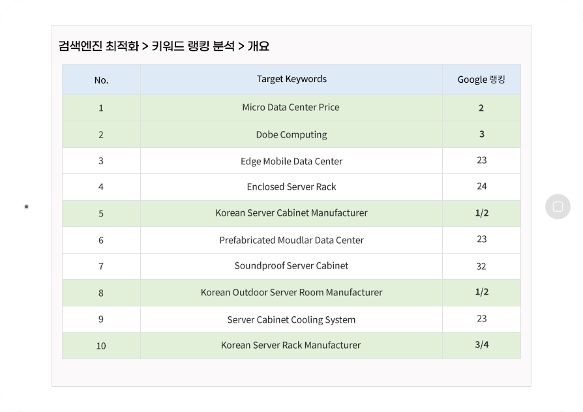The height and width of the screenshot is (412, 583).
Task: Click ranking '3' for Dobe Computing
Action: 481,134
